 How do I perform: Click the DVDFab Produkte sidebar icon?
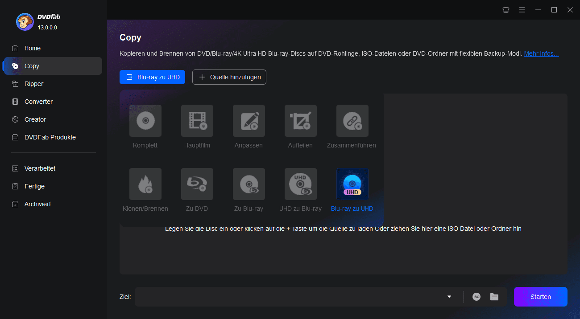pyautogui.click(x=16, y=137)
